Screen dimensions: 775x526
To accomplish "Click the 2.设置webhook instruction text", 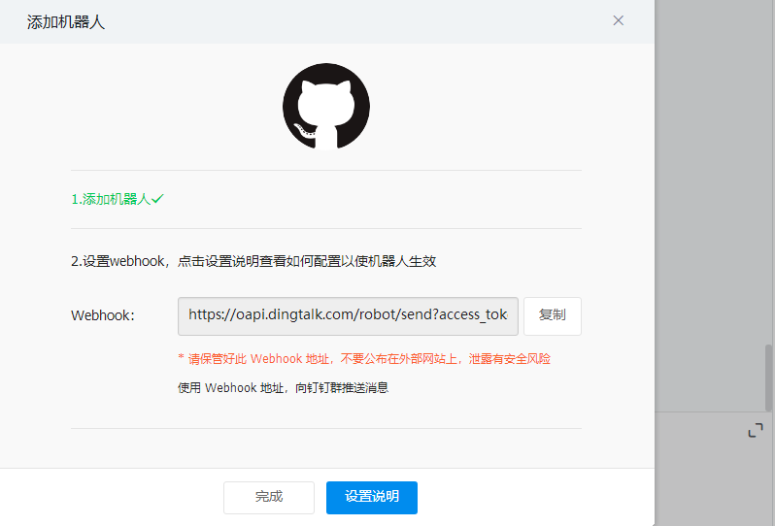I will (x=253, y=261).
